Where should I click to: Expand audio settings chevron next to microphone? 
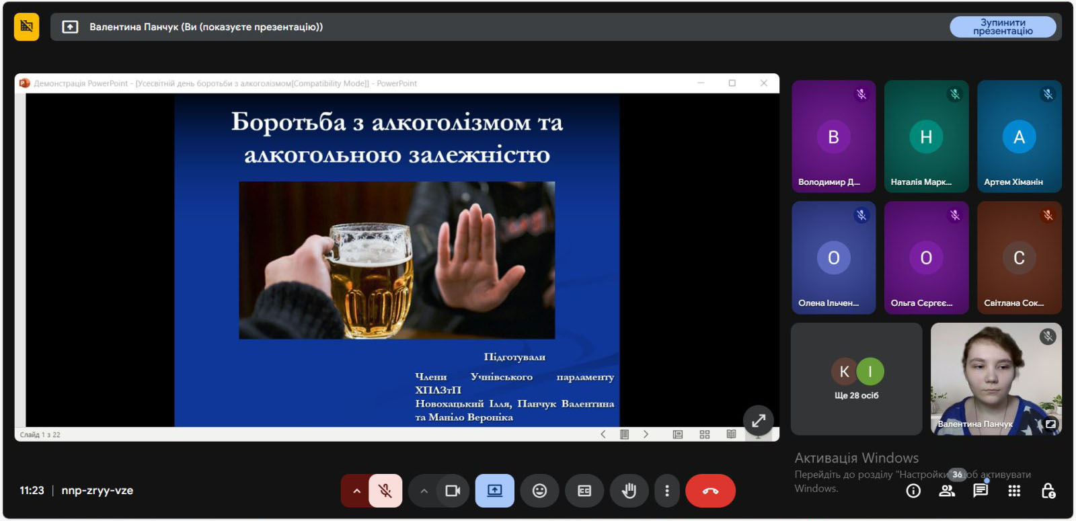[x=356, y=491]
